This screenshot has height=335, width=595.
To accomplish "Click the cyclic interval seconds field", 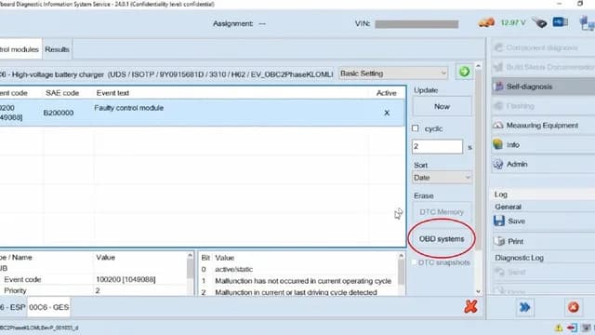I will click(x=438, y=146).
